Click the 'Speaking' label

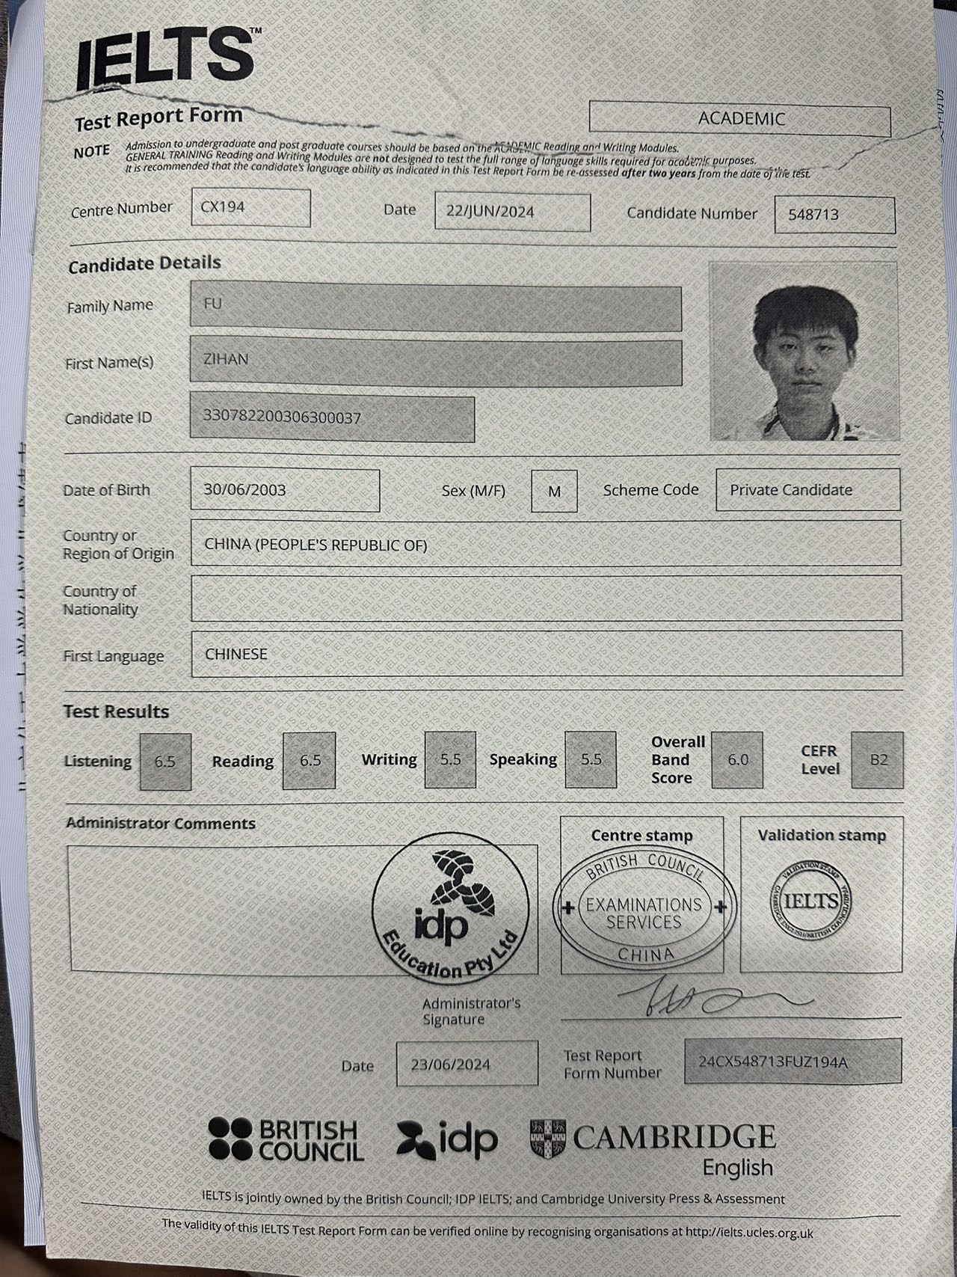[x=523, y=759]
